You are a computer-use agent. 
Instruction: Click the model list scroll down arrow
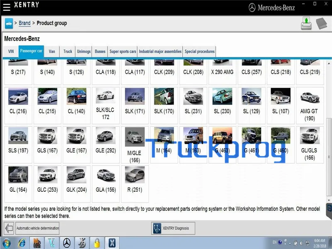[x=329, y=200]
